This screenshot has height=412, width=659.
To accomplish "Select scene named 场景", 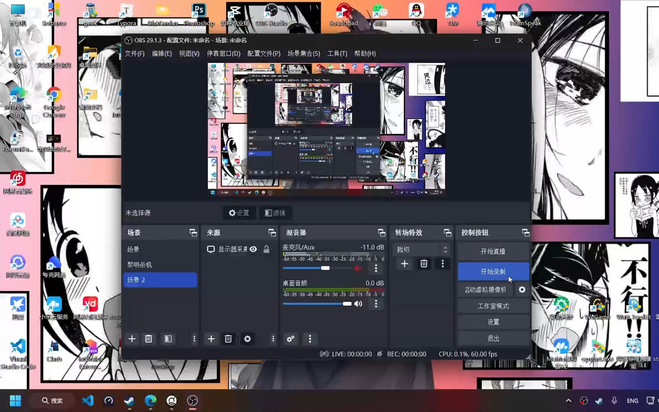I will point(160,249).
